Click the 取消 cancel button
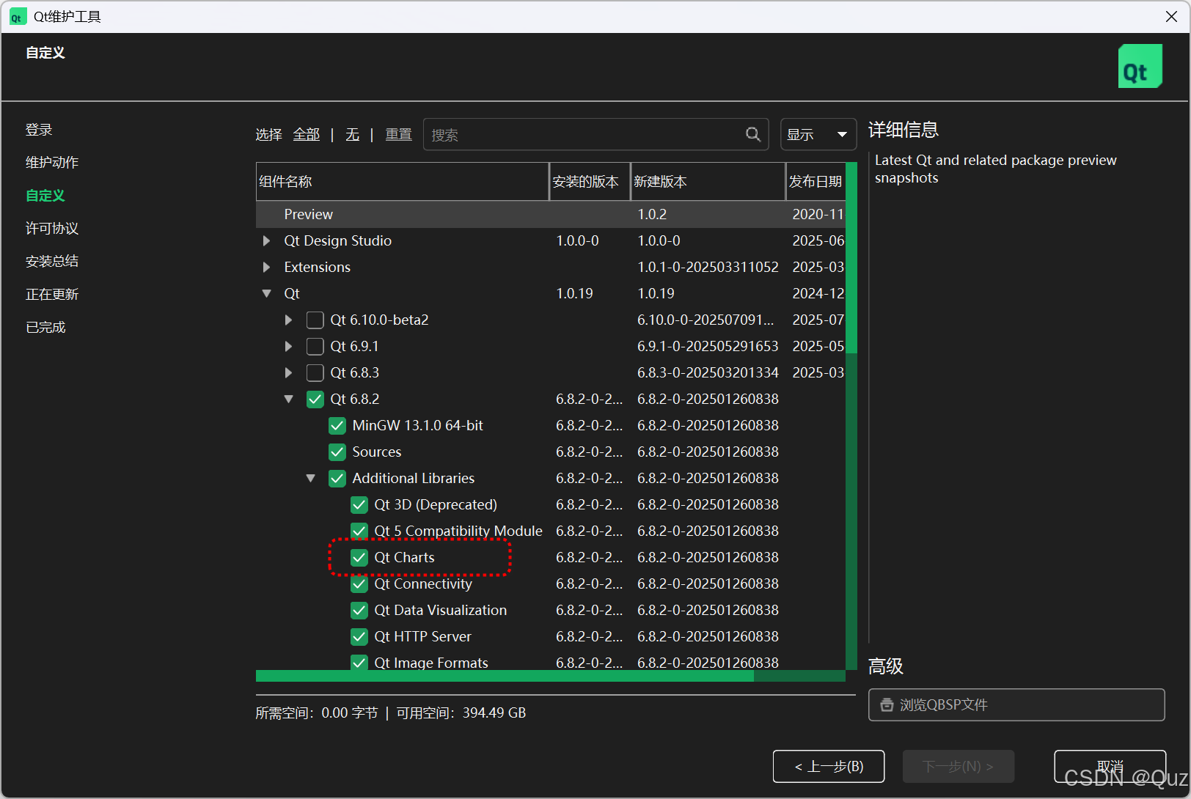Screen dimensions: 1191x799 coord(1110,766)
